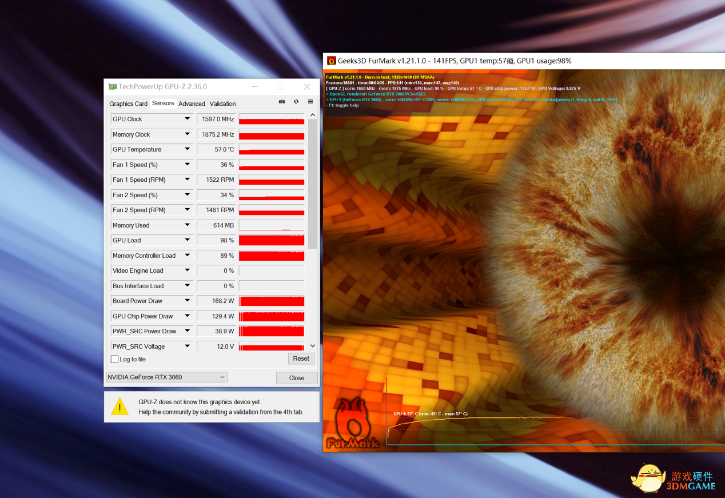725x498 pixels.
Task: Open the GPU-Z hamburger menu icon
Action: pyautogui.click(x=310, y=102)
